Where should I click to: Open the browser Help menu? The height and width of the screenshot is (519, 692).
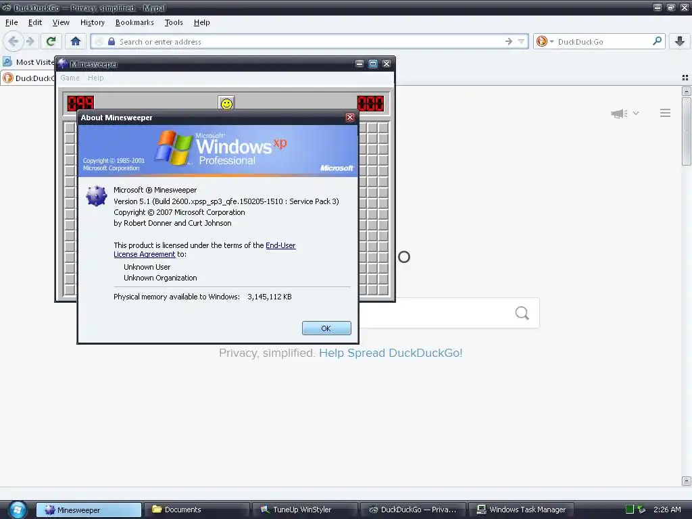click(x=201, y=22)
